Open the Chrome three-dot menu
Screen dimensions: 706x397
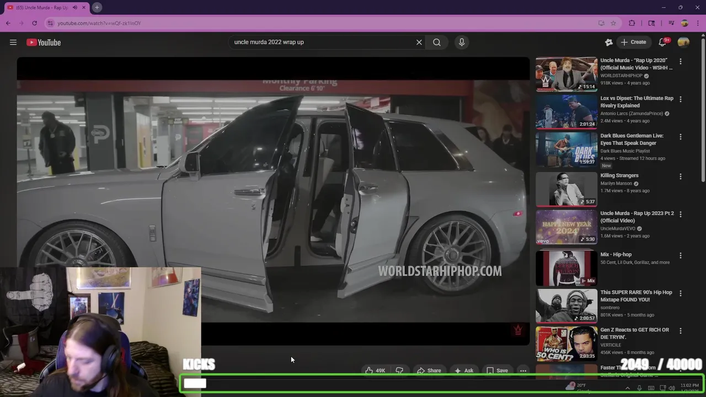point(698,23)
